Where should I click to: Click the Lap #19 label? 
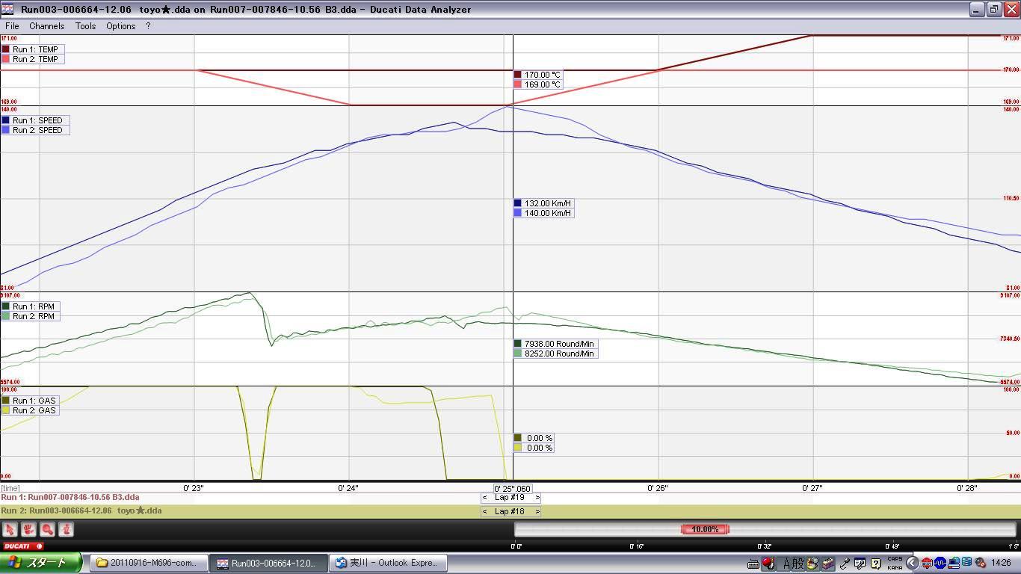pos(510,498)
